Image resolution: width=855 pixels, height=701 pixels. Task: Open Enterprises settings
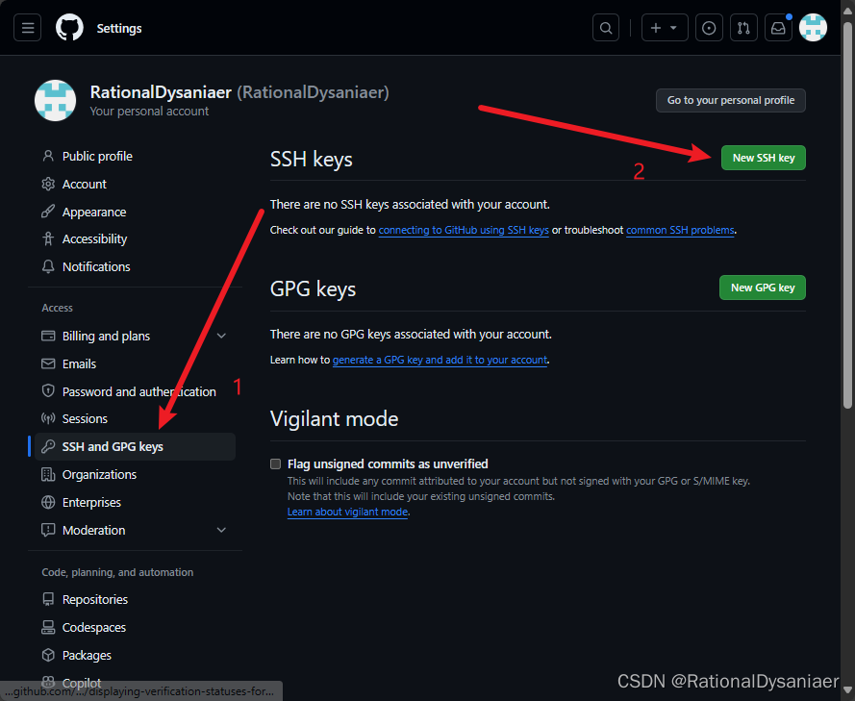136,503
